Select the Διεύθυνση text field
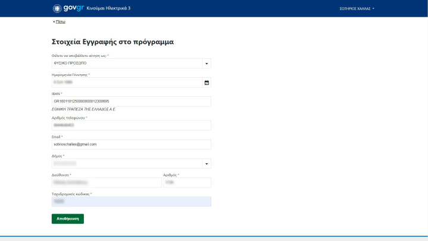428x241 pixels. (106, 183)
